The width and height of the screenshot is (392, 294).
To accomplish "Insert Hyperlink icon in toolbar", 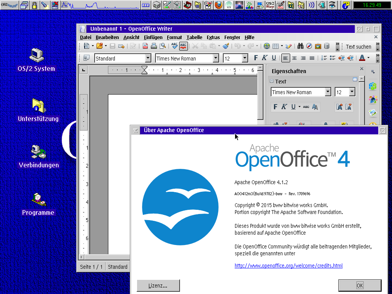I will tap(267, 46).
